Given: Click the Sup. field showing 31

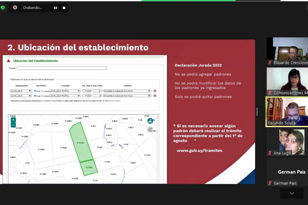Looking at the screenshot, I should click(97, 91).
